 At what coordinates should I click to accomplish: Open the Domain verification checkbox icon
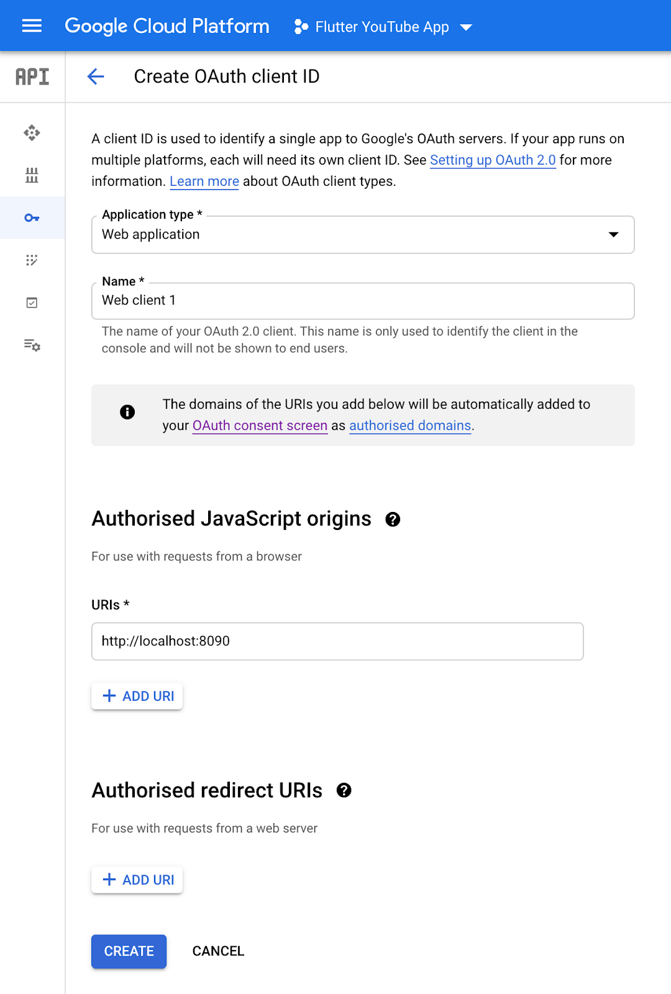tap(32, 303)
